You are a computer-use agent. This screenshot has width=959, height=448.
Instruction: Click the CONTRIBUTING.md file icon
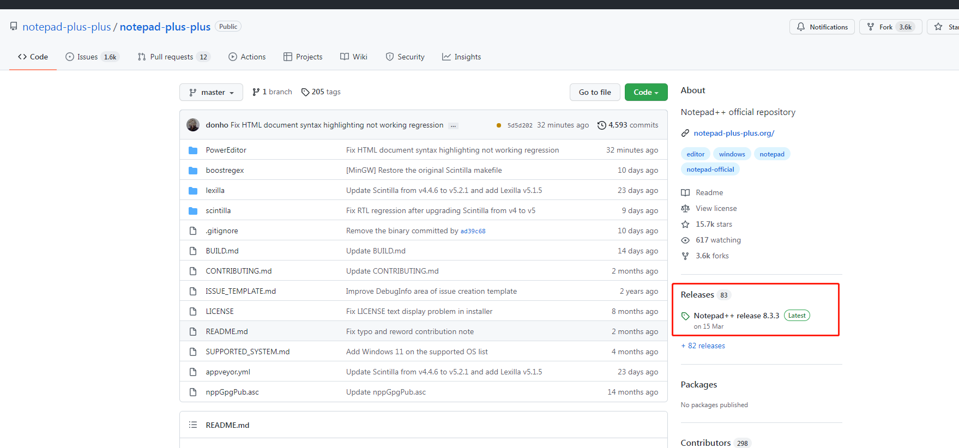(193, 271)
